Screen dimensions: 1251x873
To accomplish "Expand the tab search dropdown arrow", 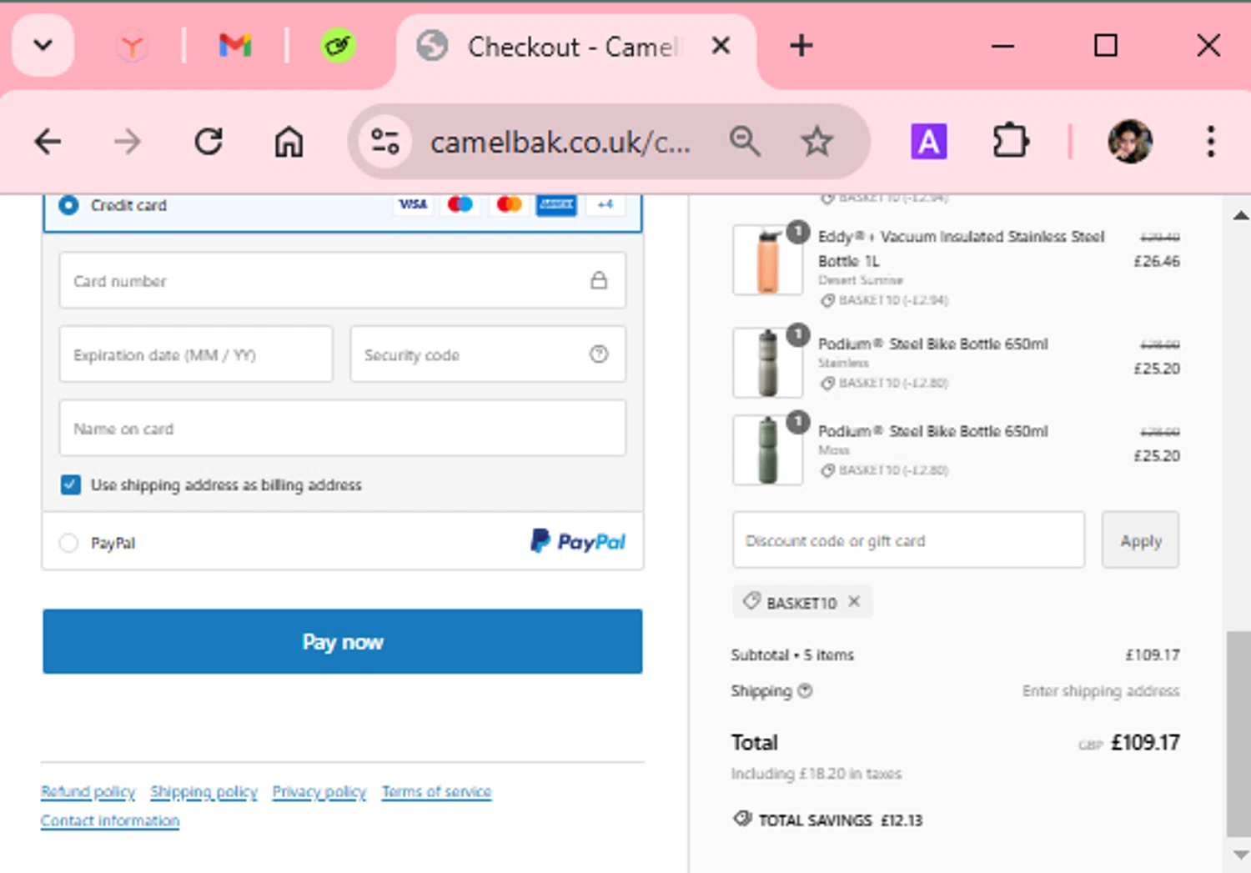I will click(43, 45).
